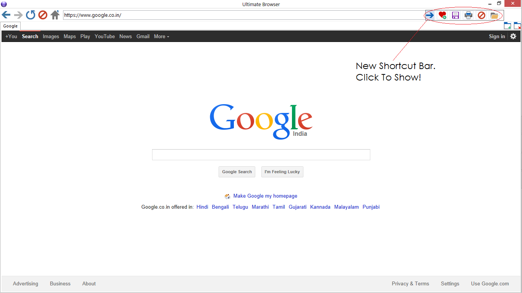The image size is (522, 293).
Task: Save the page using floppy disk icon
Action: (455, 15)
